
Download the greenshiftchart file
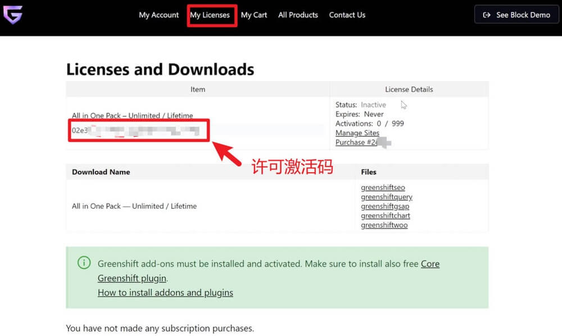pyautogui.click(x=386, y=216)
